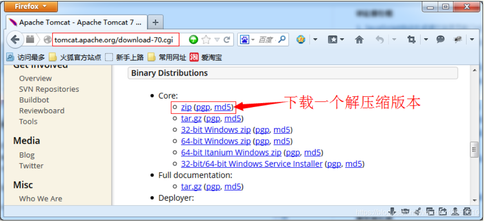The image size is (484, 221).
Task: Click the 百度 search input field
Action: [267, 39]
